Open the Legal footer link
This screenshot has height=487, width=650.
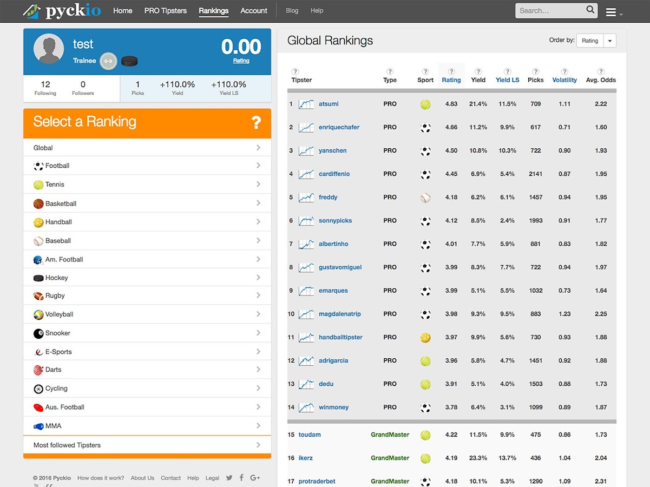(212, 478)
